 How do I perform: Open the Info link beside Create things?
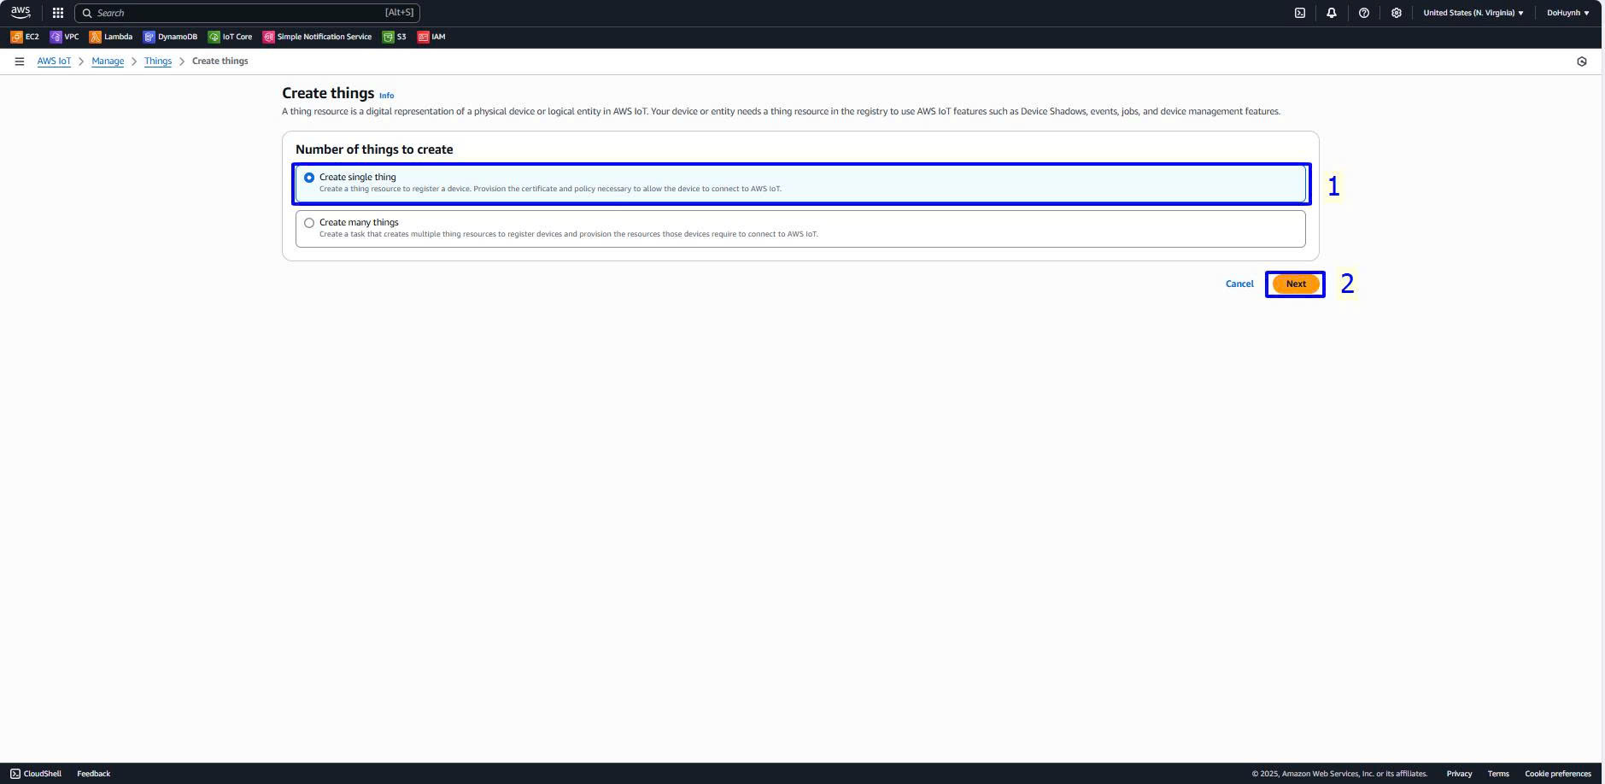[386, 96]
